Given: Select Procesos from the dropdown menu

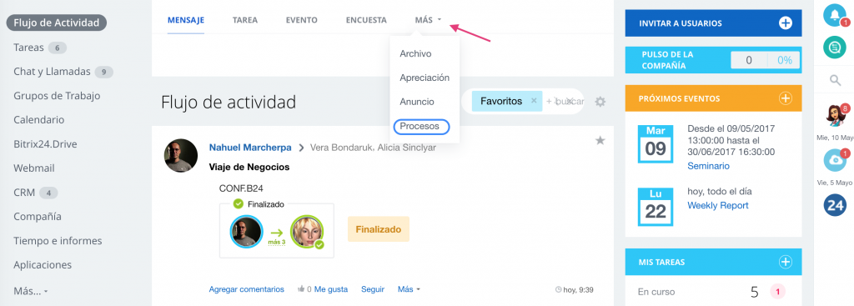Looking at the screenshot, I should (421, 127).
